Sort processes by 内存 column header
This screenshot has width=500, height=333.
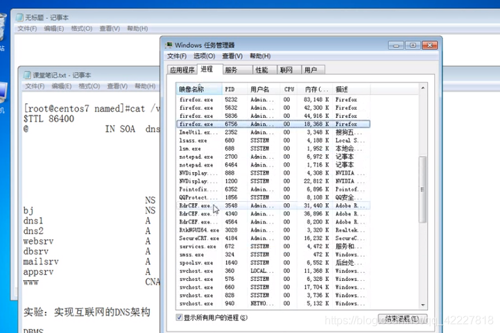pyautogui.click(x=315, y=89)
